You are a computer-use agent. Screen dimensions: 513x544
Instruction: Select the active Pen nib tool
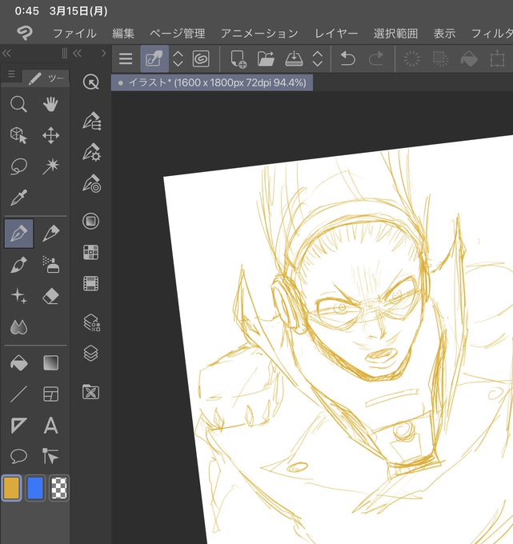18,234
